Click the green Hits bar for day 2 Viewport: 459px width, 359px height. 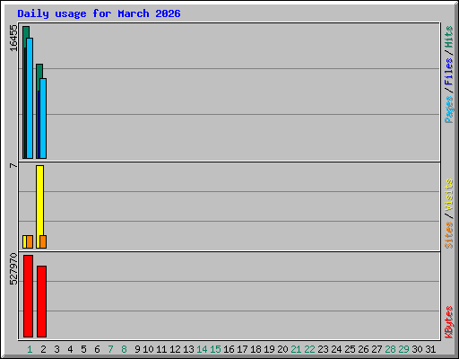tap(39, 71)
